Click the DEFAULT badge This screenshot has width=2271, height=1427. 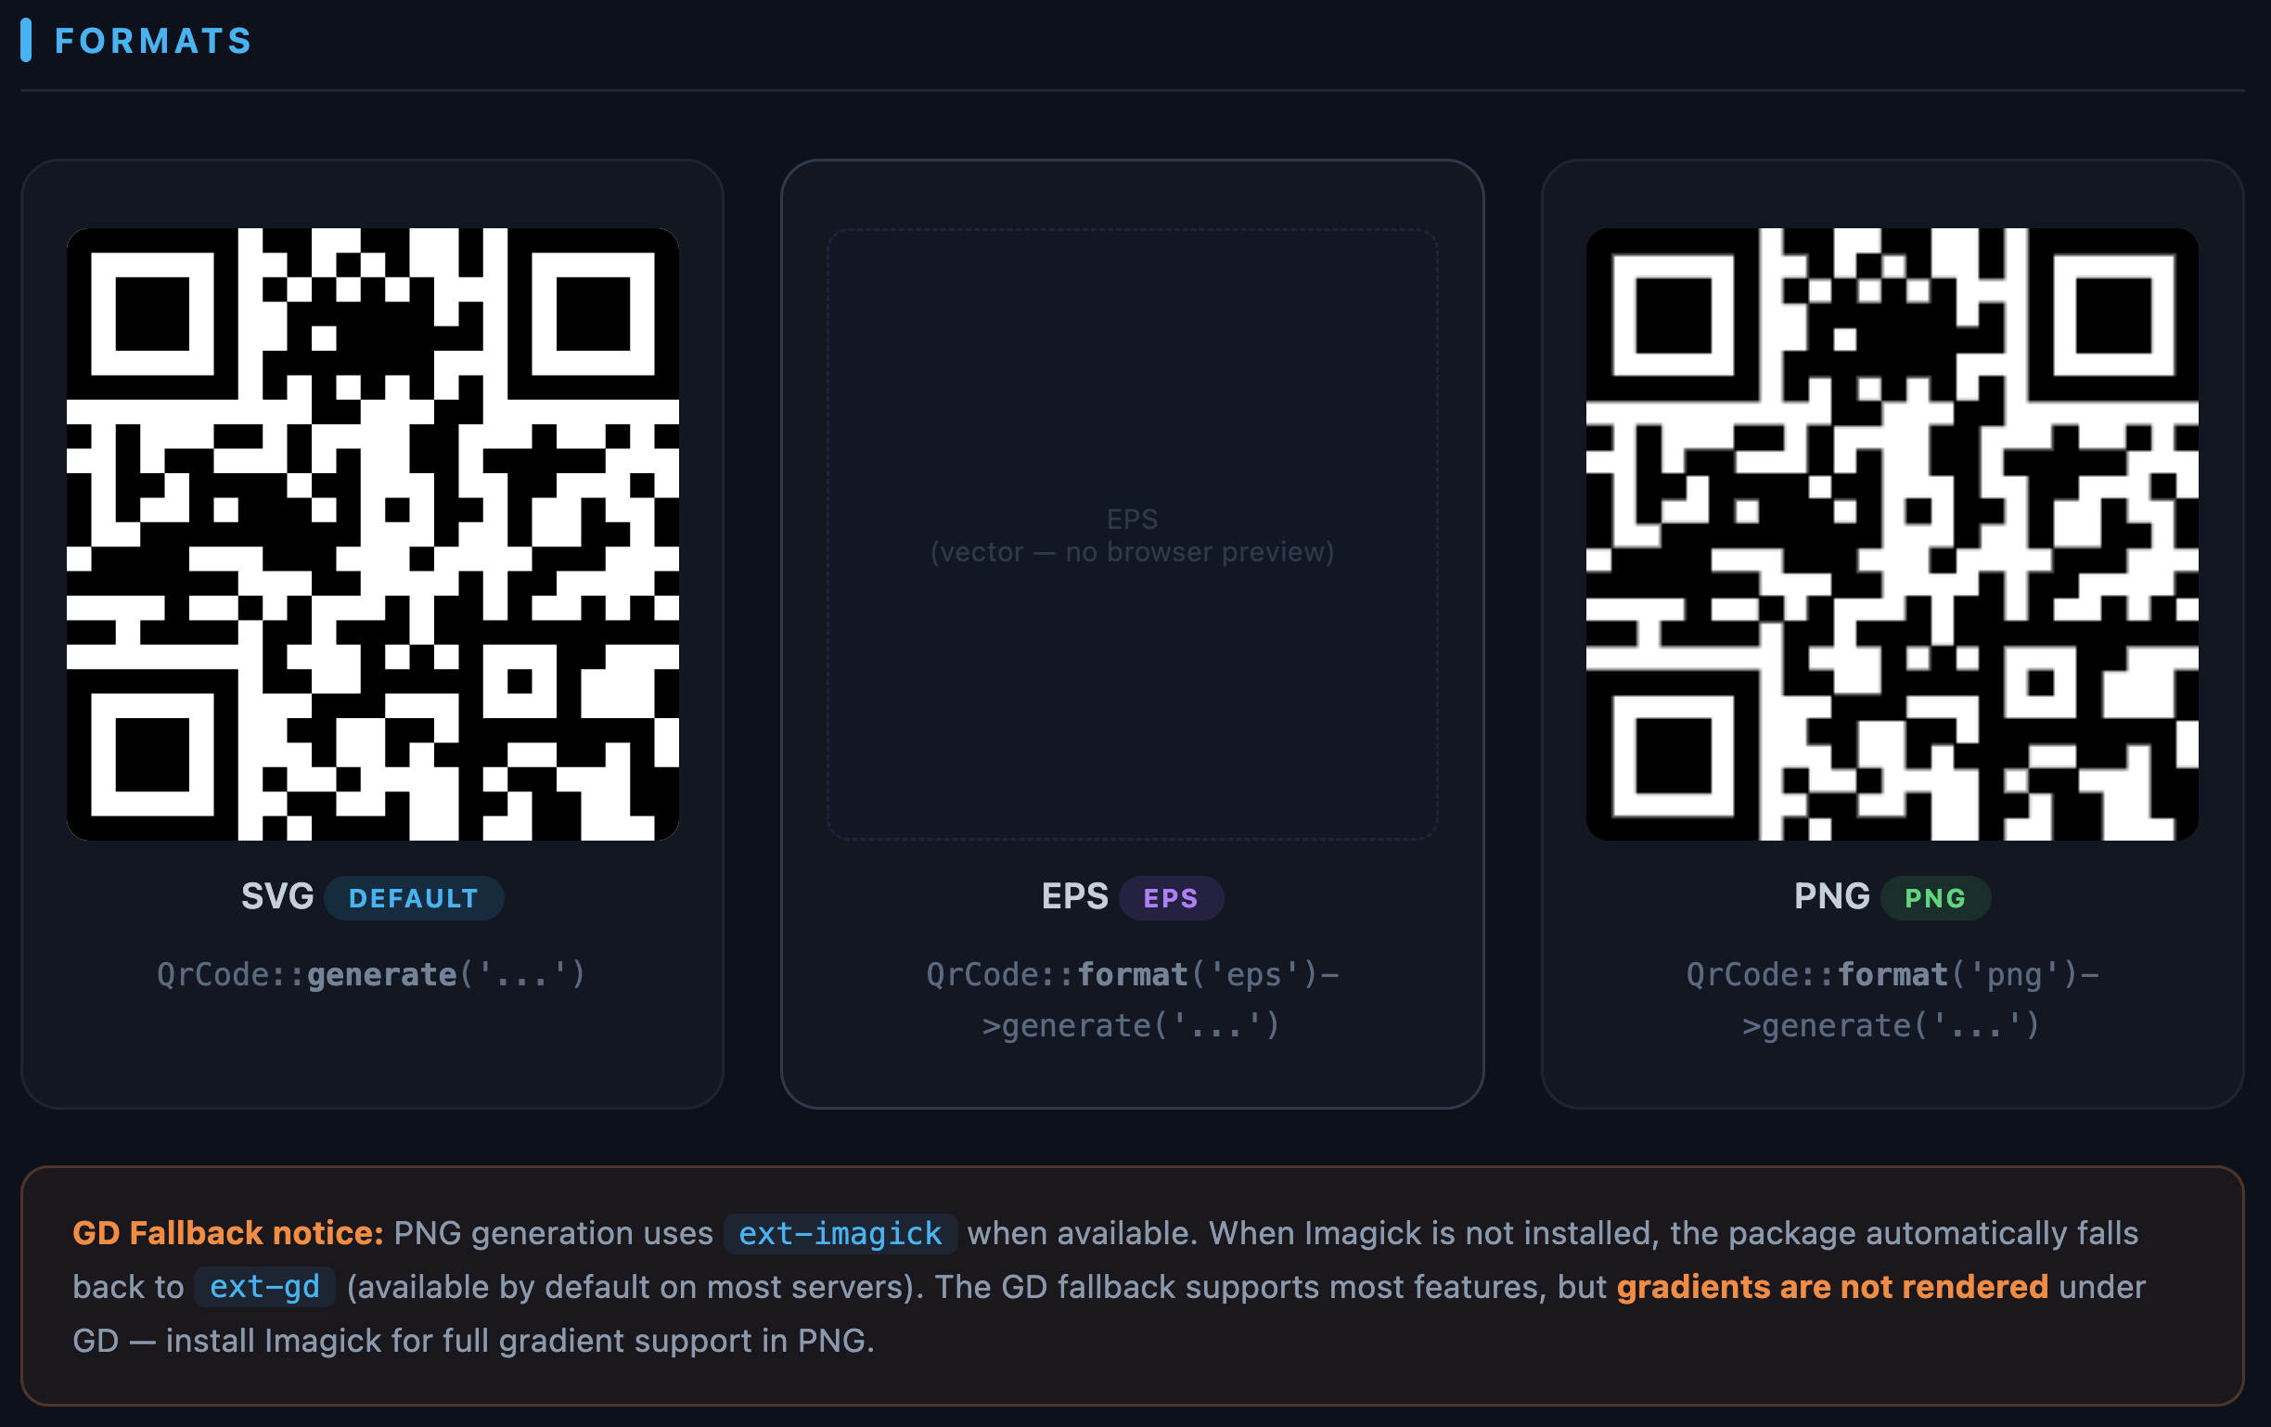pos(414,898)
